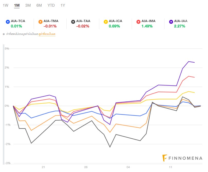This screenshot has width=208, height=172.
Task: Toggle the purple AIA-IAA legend circle
Action: (171, 22)
